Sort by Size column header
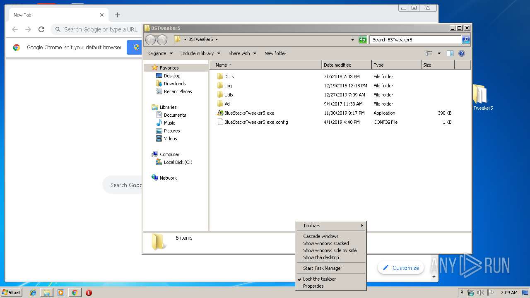The width and height of the screenshot is (530, 298). (438, 65)
